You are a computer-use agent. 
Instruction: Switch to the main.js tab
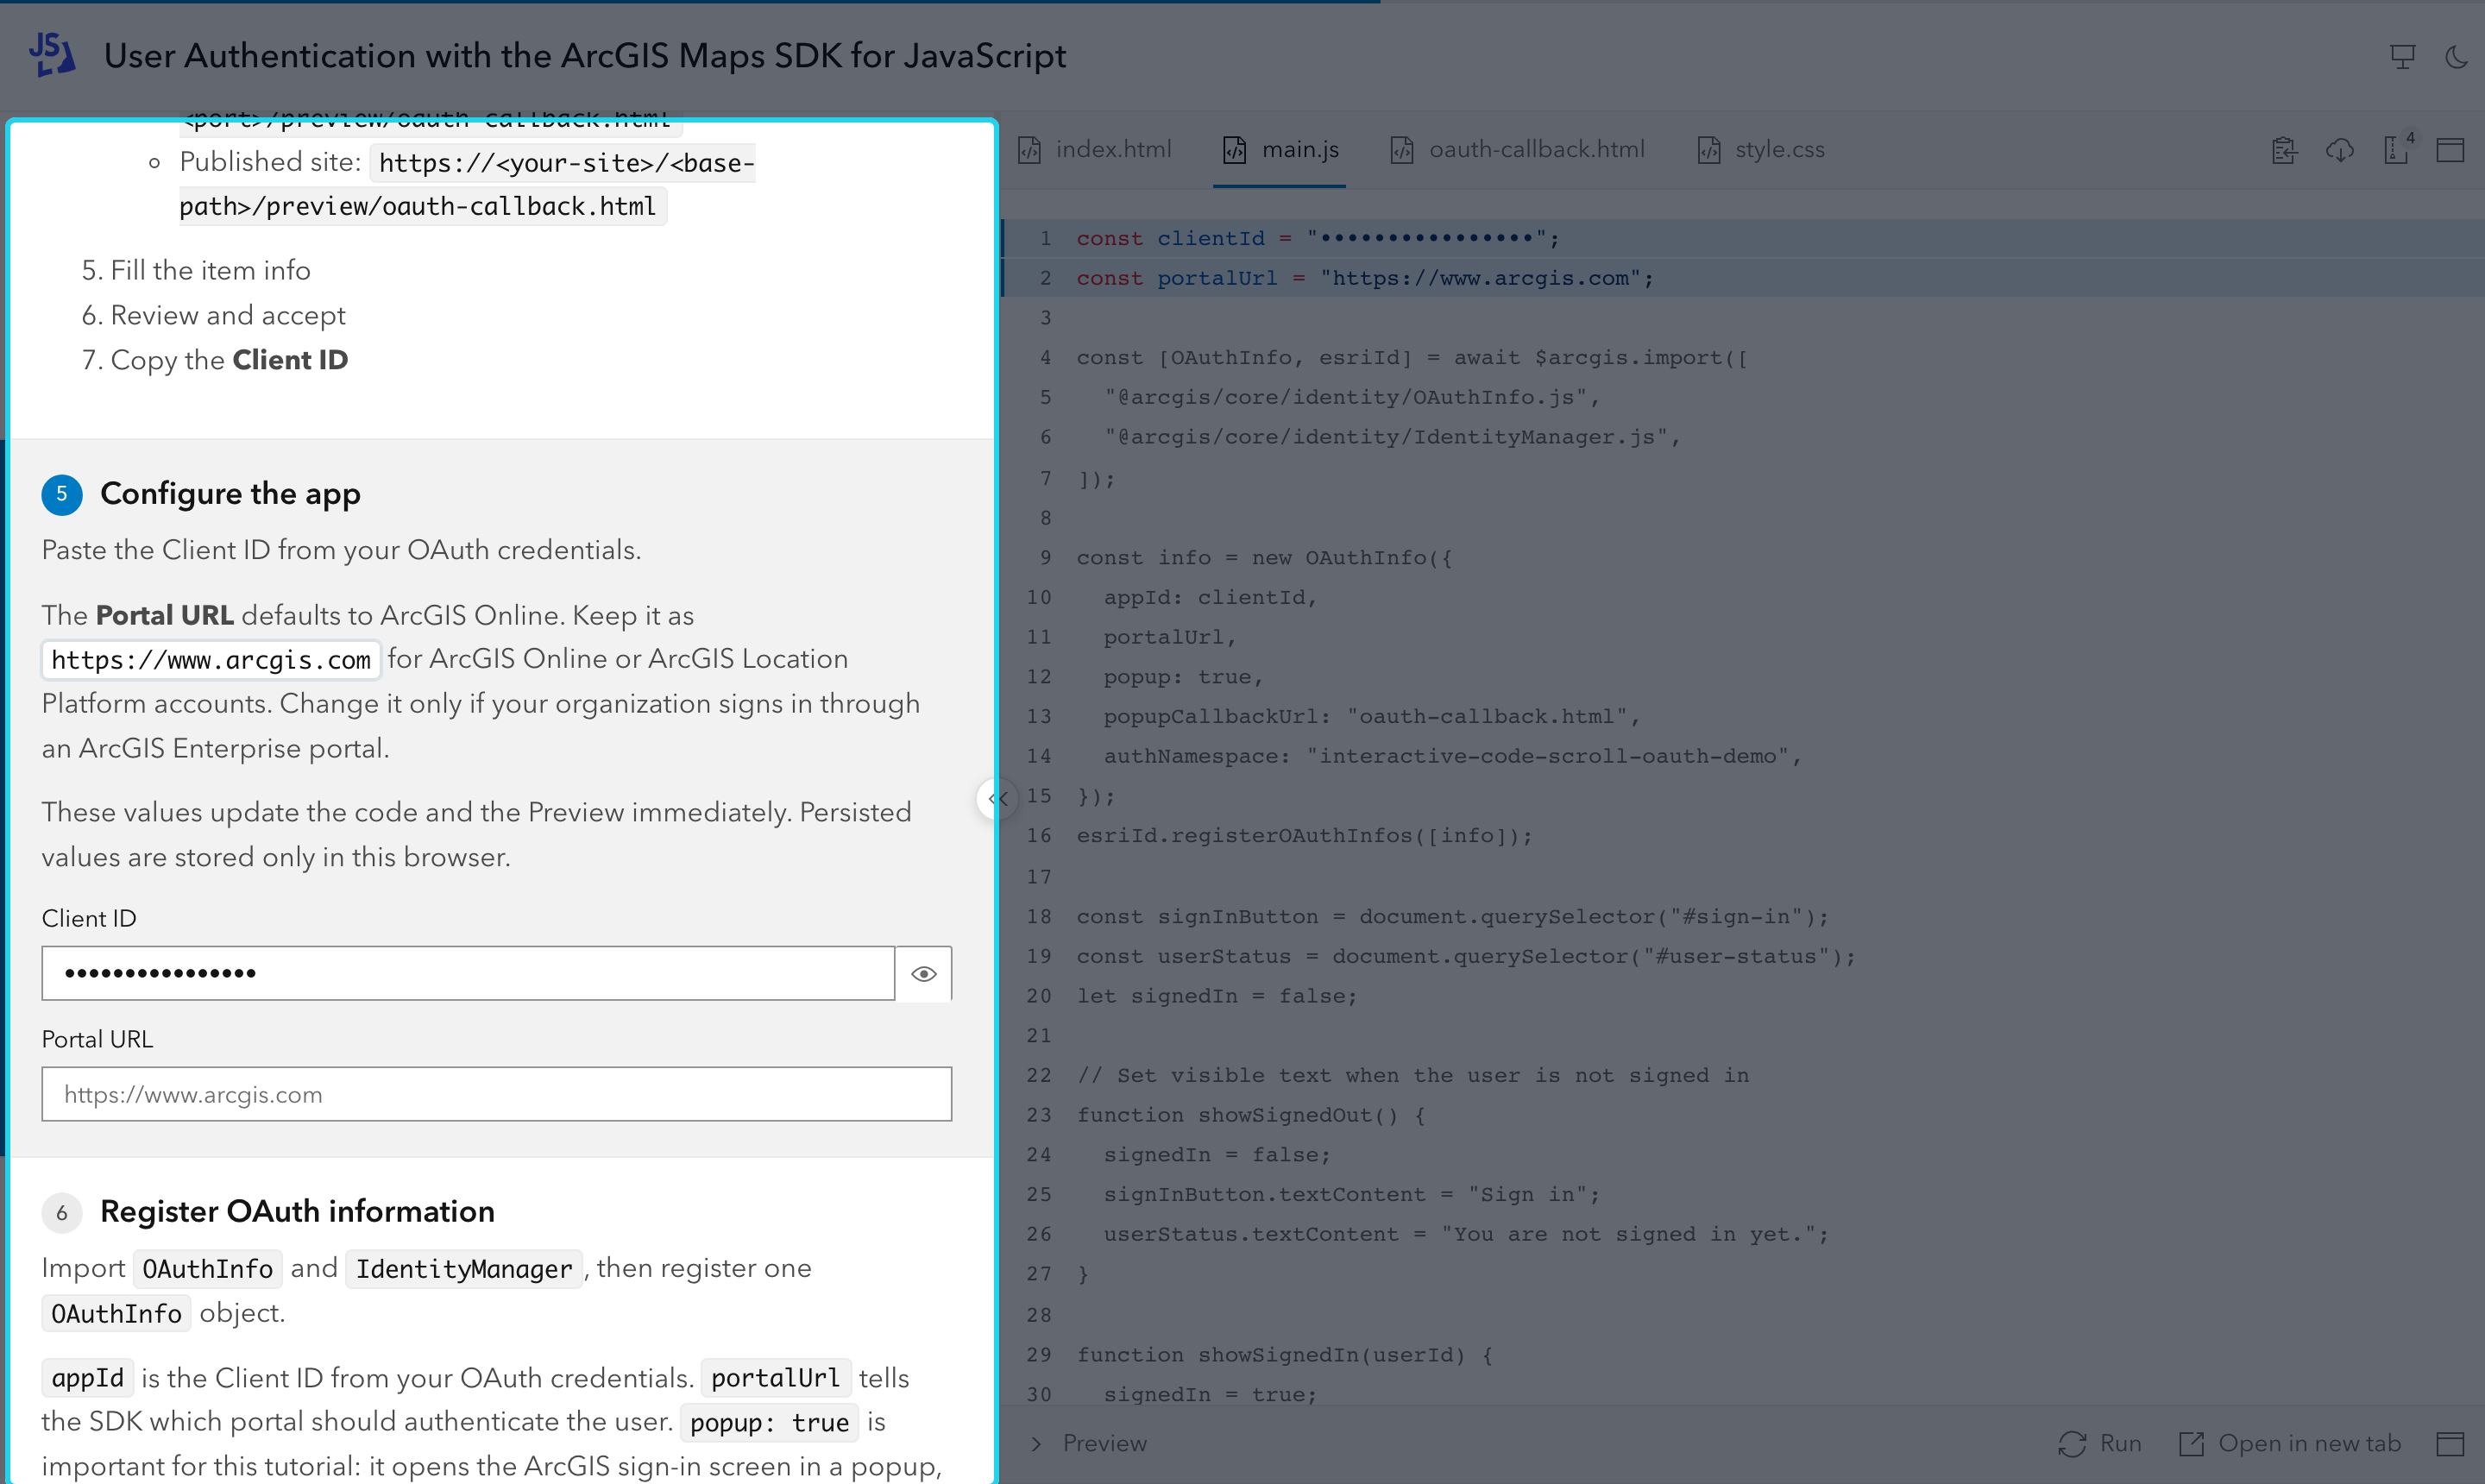click(x=1280, y=149)
